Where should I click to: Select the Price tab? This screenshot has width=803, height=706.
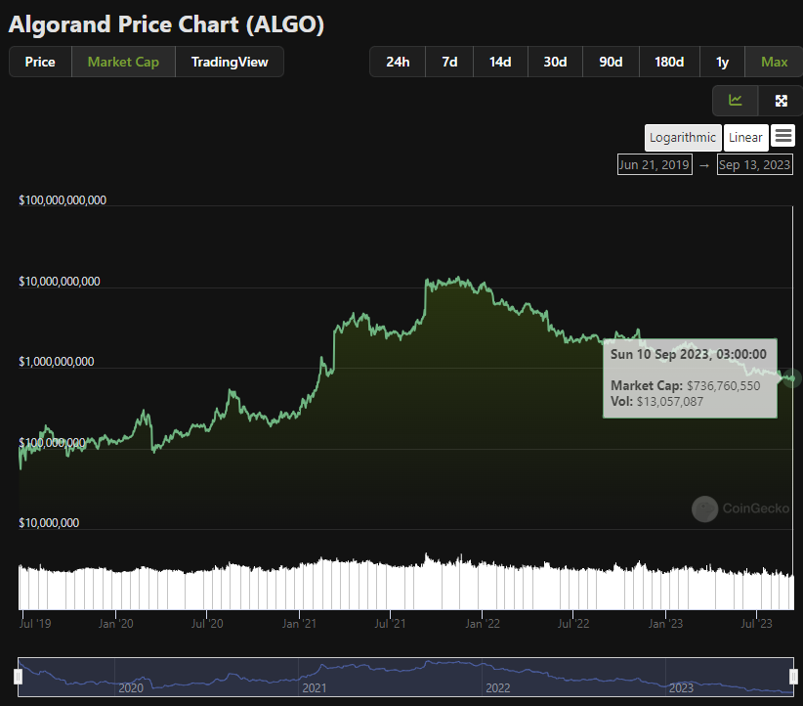pos(40,62)
